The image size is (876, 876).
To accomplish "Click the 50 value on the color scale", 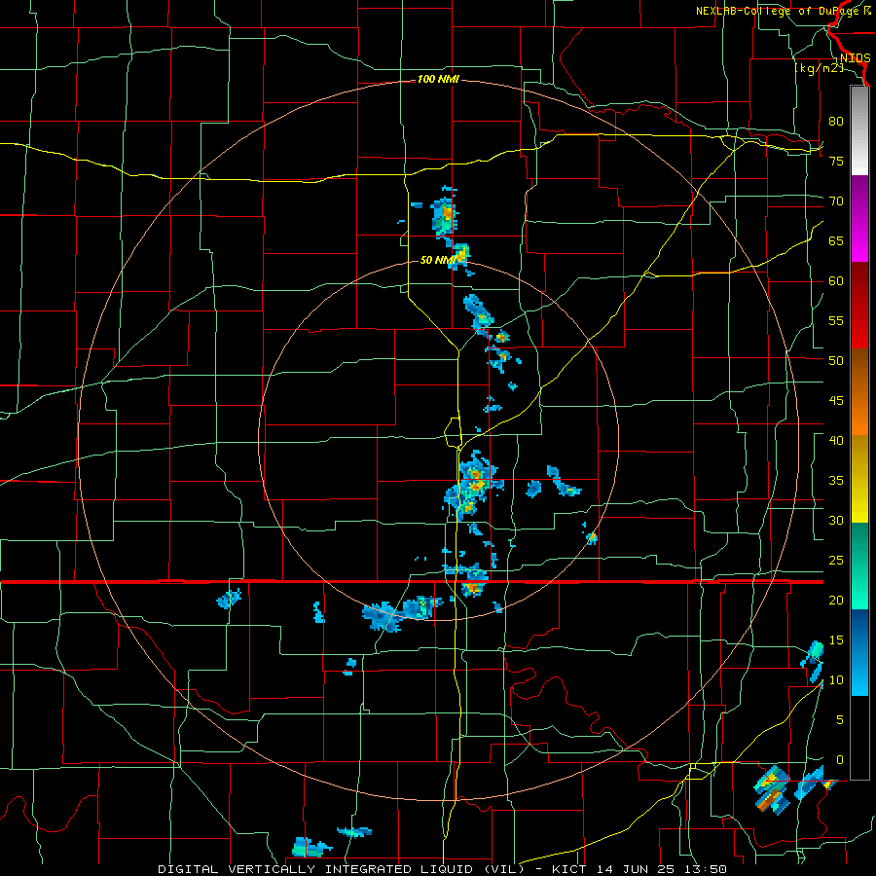I will pos(836,360).
